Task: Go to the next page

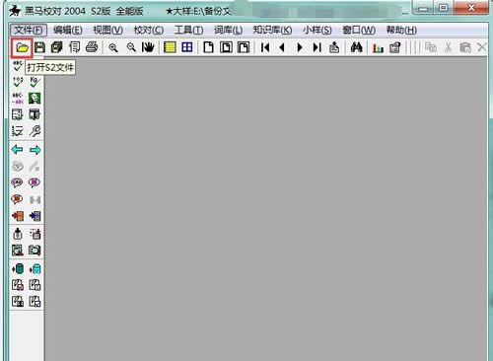Action: [300, 48]
